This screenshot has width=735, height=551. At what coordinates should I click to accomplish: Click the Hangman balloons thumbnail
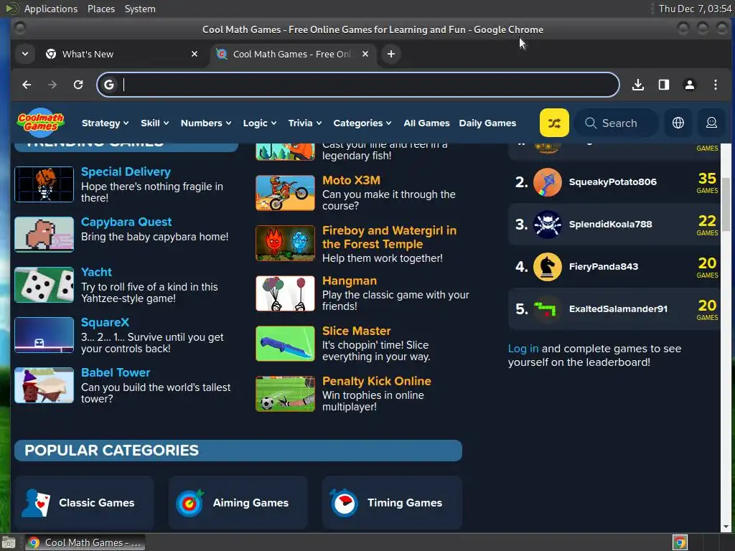point(285,293)
